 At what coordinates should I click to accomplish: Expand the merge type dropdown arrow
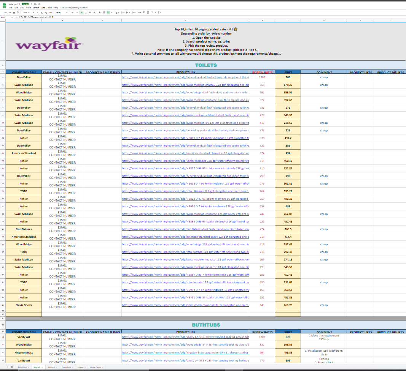[x=111, y=13]
